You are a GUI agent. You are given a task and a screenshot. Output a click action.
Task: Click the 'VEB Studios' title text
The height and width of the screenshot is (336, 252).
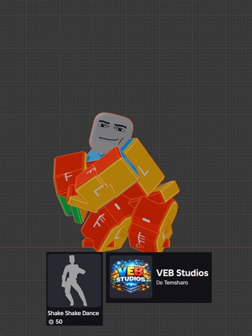[182, 273]
